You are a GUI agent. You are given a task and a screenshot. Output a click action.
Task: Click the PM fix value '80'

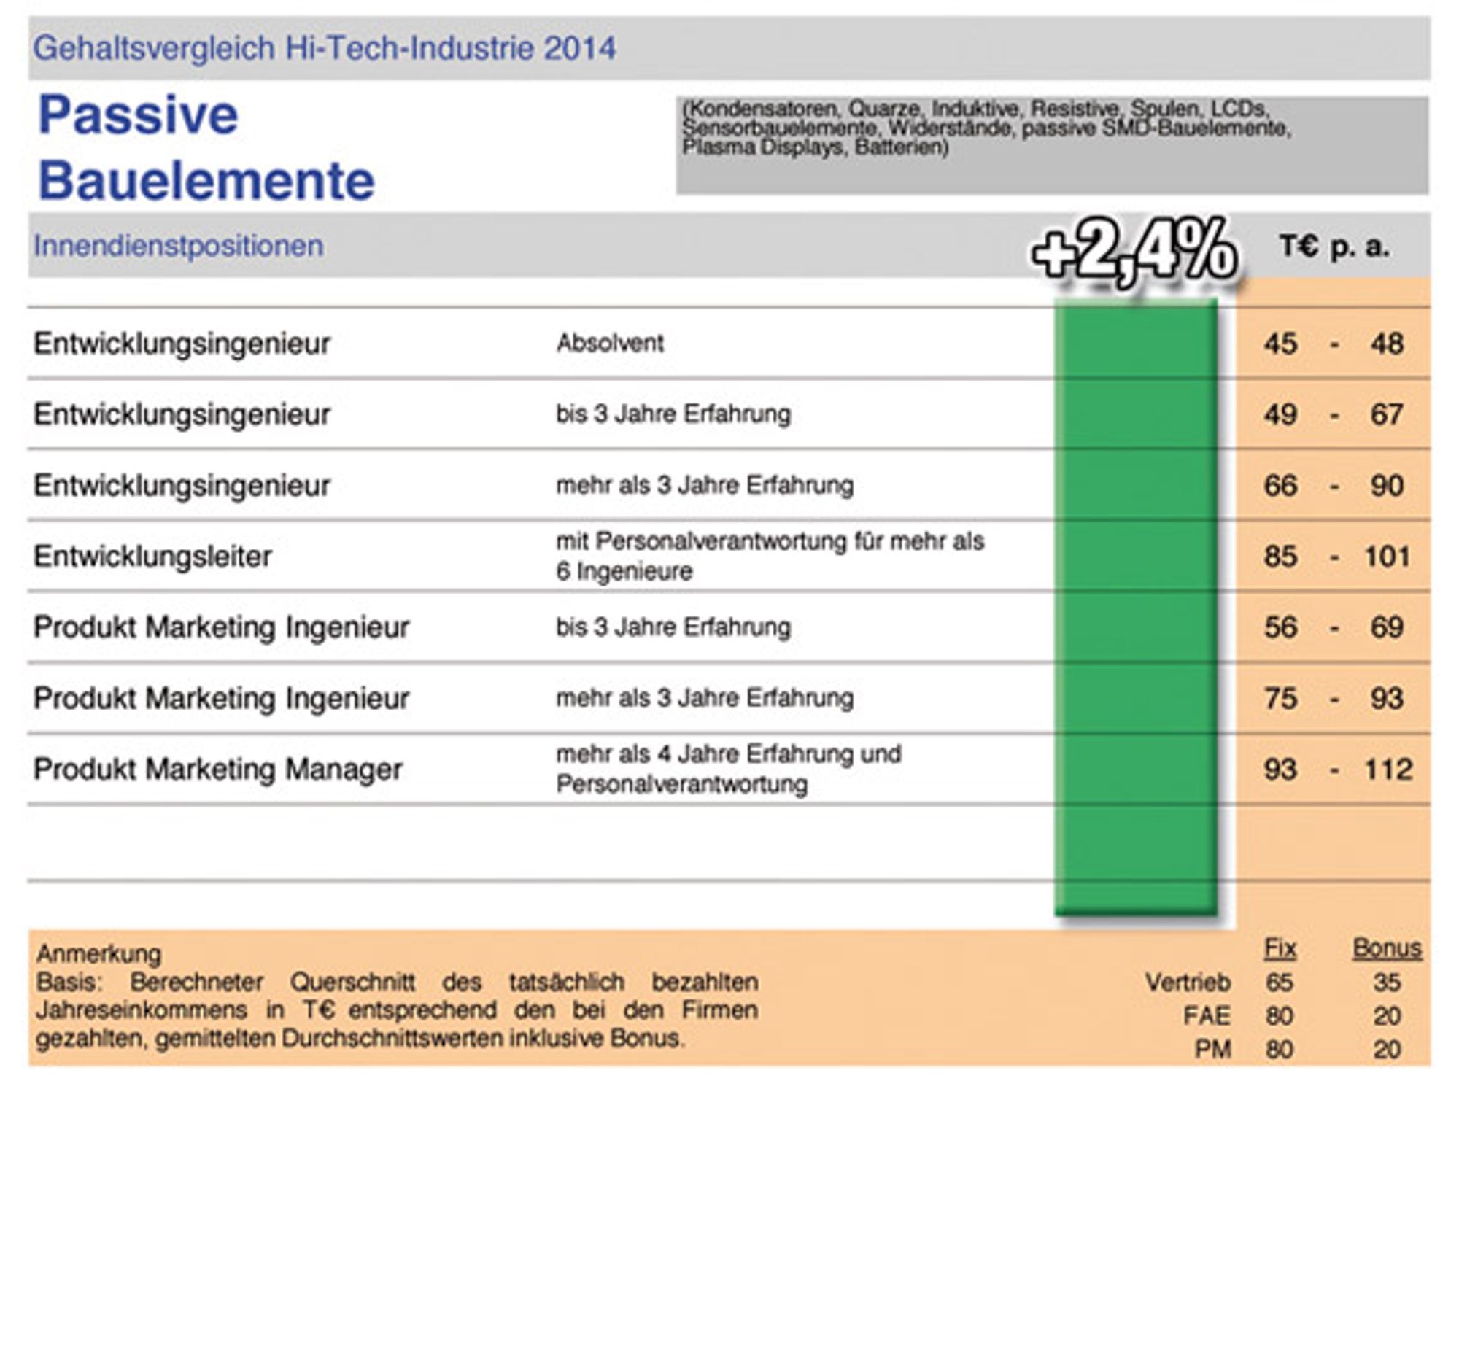1280,1050
